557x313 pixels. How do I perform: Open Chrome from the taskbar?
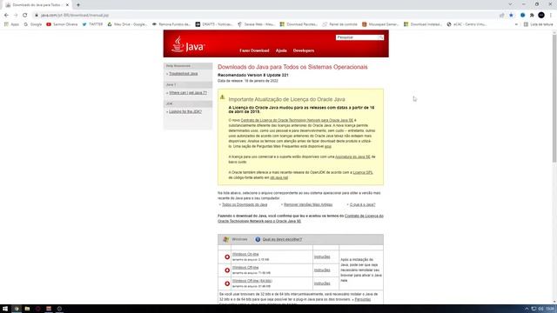pyautogui.click(x=17, y=309)
